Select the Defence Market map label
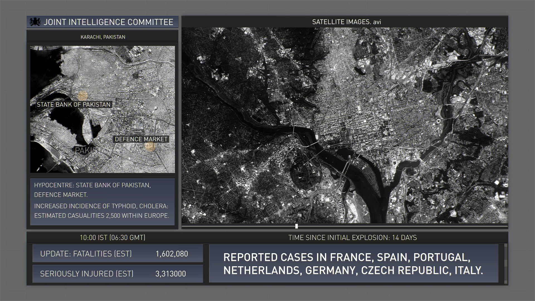Image resolution: width=535 pixels, height=301 pixels. point(141,139)
